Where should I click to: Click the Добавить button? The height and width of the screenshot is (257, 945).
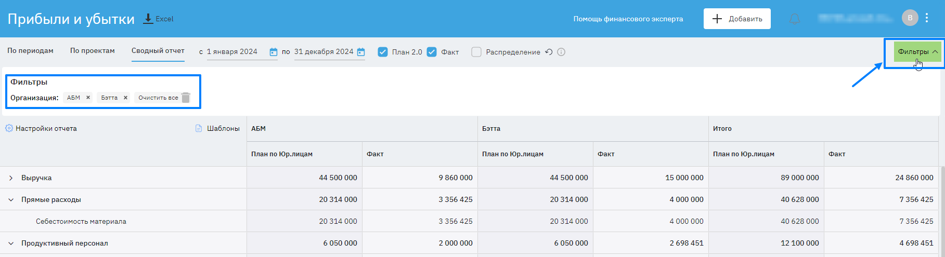(x=737, y=19)
